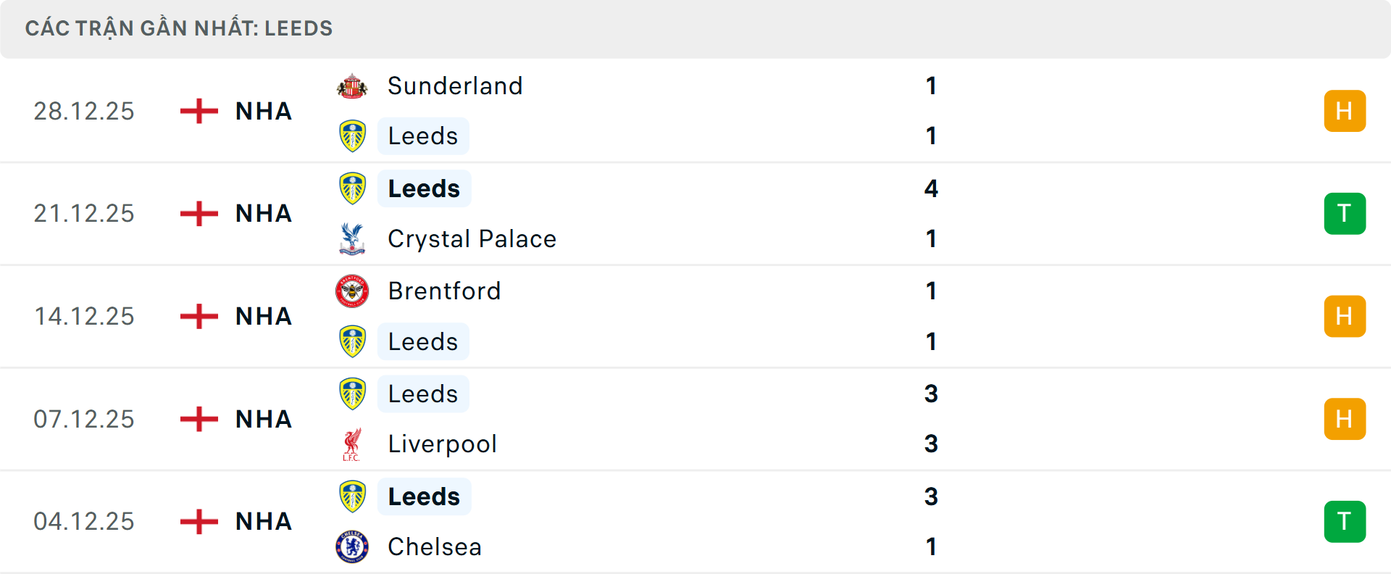The image size is (1391, 574).
Task: Click the Chelsea club badge
Action: tap(352, 546)
